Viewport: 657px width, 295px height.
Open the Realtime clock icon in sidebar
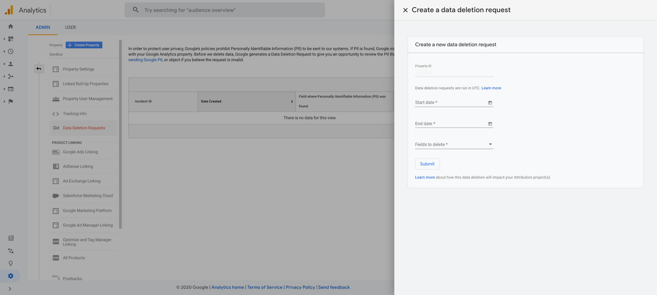pos(11,51)
